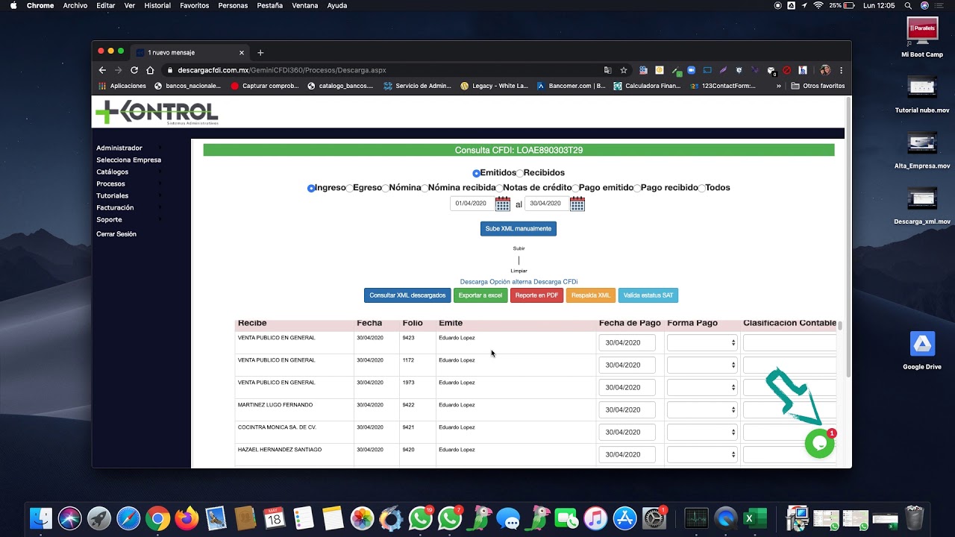Close the '1 nuevo mensaje' tab

click(242, 52)
